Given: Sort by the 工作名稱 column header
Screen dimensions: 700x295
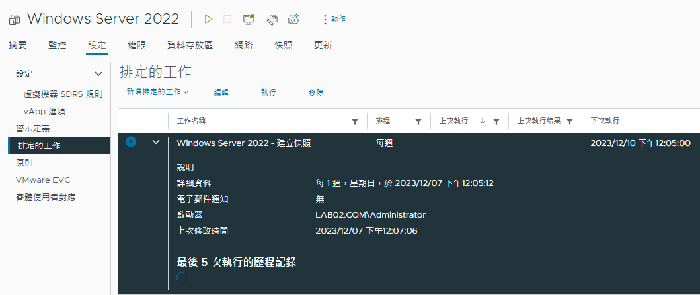Looking at the screenshot, I should tap(192, 121).
